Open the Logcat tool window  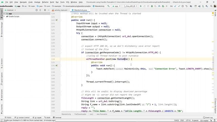(37, 118)
